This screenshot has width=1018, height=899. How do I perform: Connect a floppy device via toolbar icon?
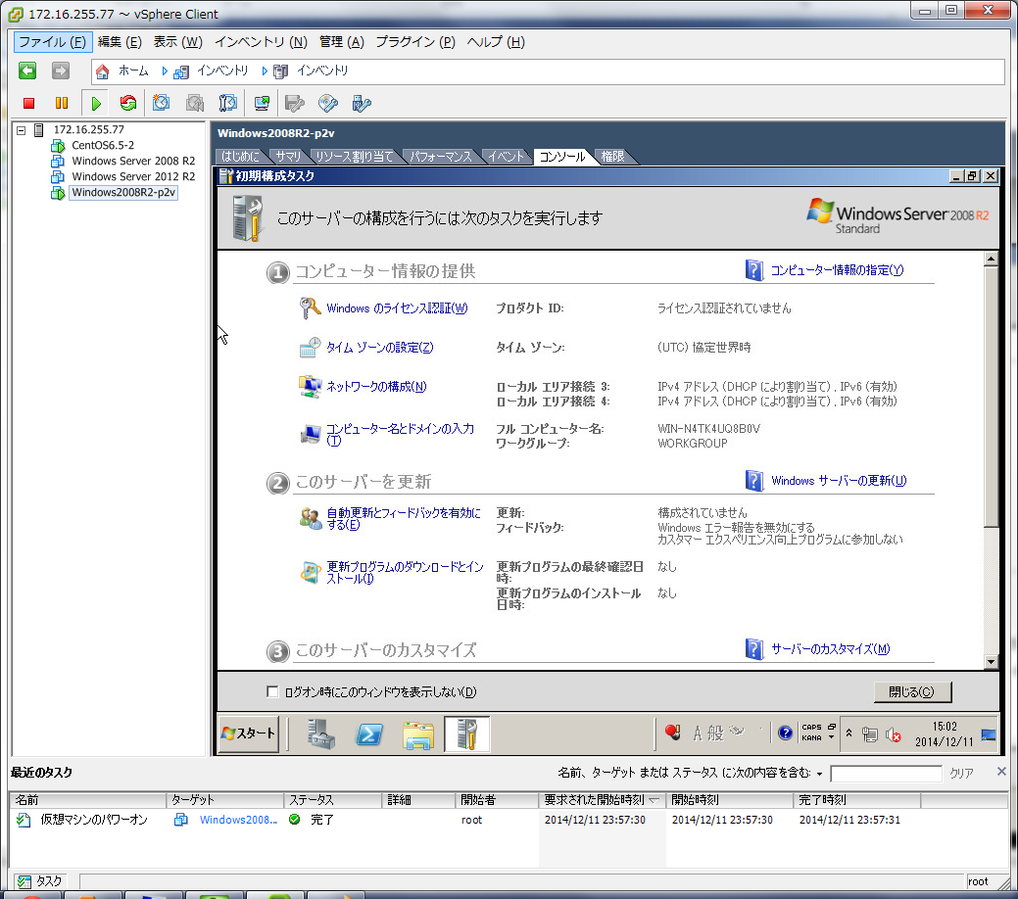(295, 103)
